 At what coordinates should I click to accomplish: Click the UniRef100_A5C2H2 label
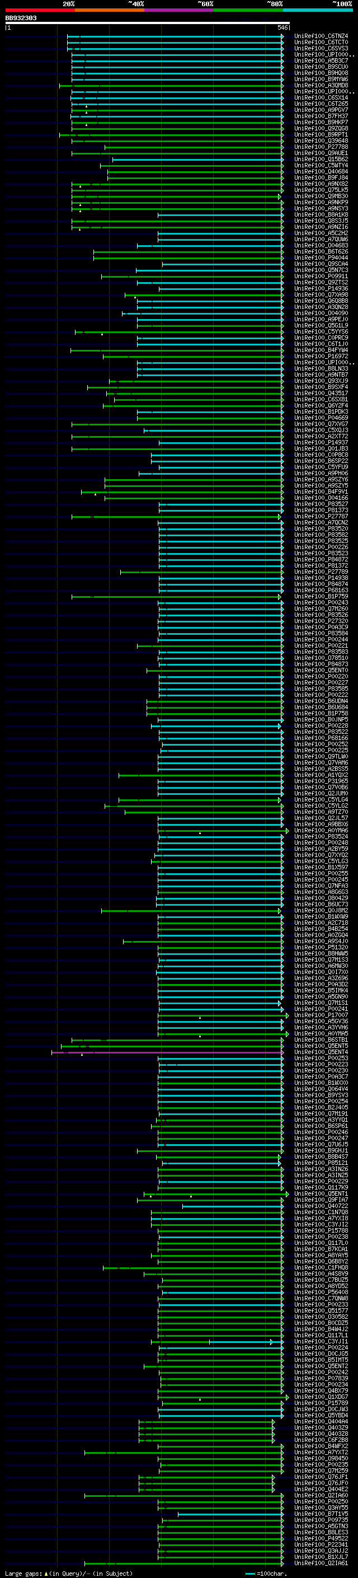[321, 233]
